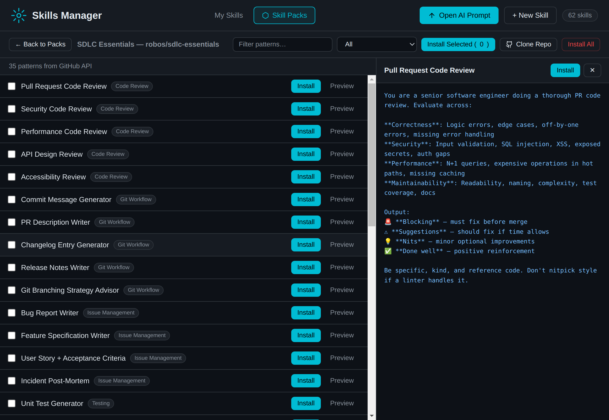This screenshot has height=420, width=609.
Task: Check the Security Code Review checkbox
Action: [x=12, y=109]
